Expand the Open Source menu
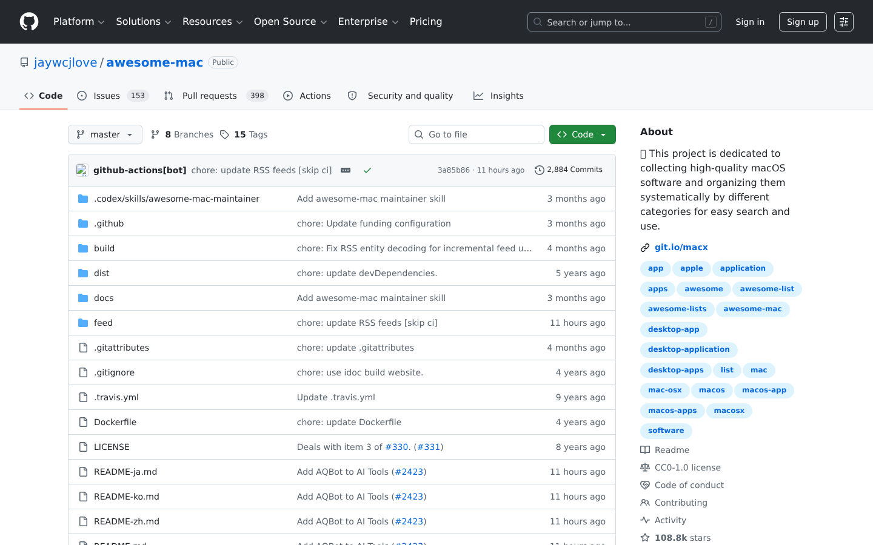 290,22
